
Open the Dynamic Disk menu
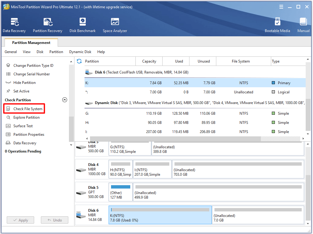(80, 52)
